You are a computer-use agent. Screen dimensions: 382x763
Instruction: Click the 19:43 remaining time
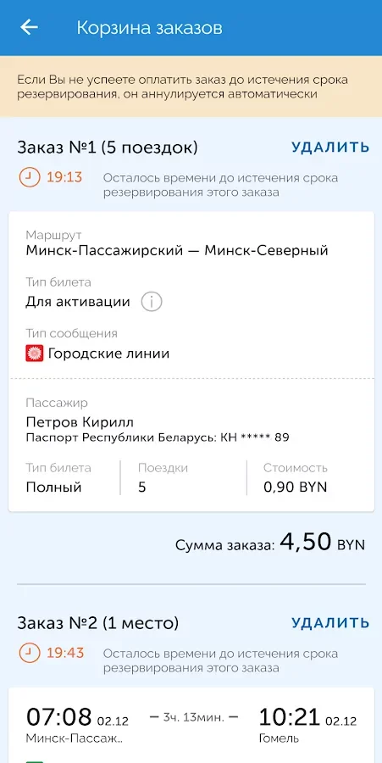tap(65, 653)
